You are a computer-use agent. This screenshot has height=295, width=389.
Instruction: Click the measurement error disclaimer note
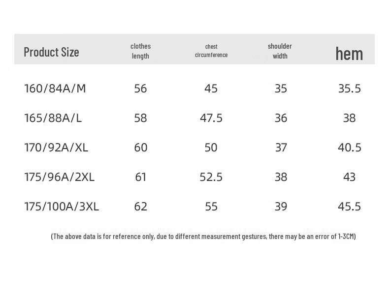(x=203, y=236)
